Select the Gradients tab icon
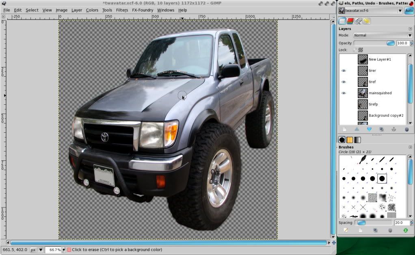Viewport: 415px width, 255px height. pyautogui.click(x=357, y=140)
